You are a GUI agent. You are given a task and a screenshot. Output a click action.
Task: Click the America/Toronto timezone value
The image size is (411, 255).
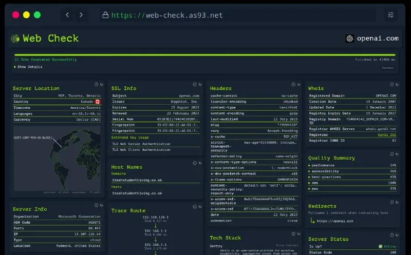[85, 108]
